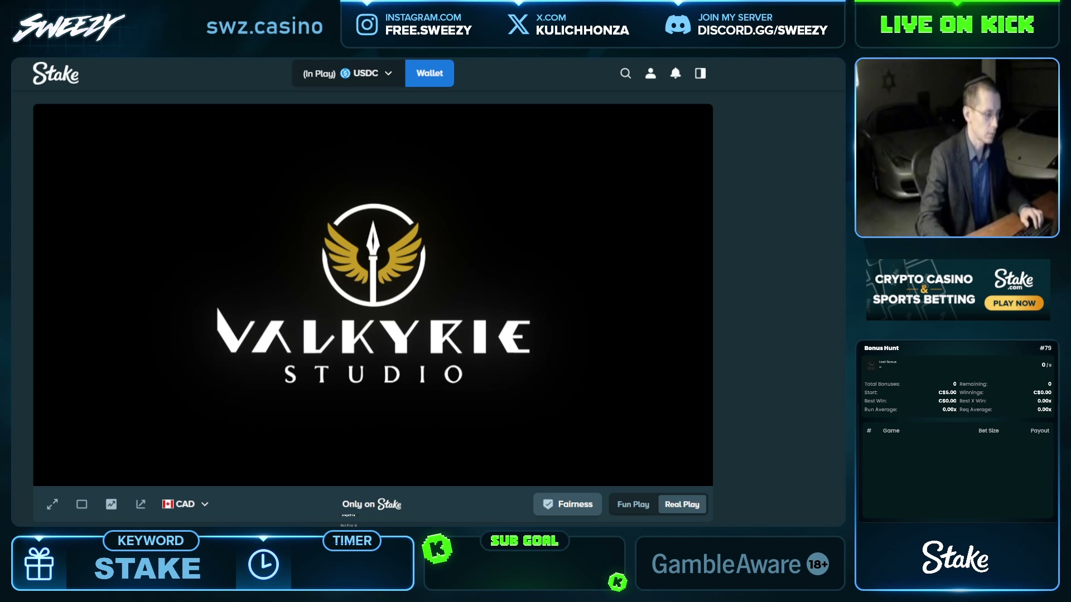
Task: Pop out game with external icon
Action: coord(141,504)
